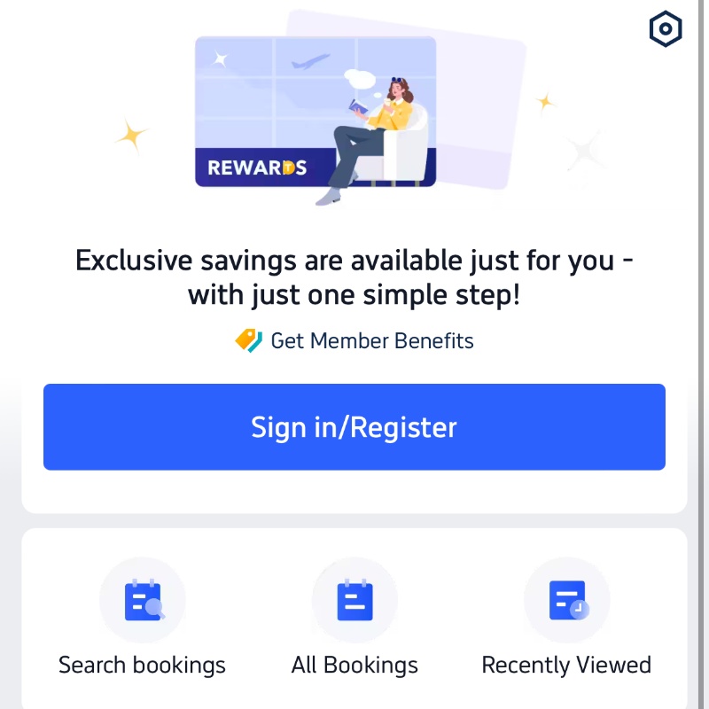Select the Recently Viewed label
The image size is (709, 709).
click(x=566, y=666)
